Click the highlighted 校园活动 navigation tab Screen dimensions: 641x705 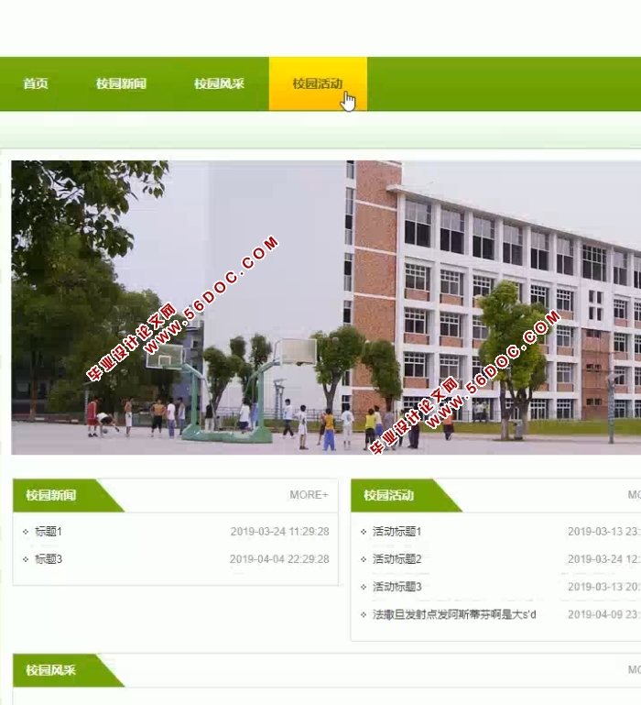click(x=317, y=83)
